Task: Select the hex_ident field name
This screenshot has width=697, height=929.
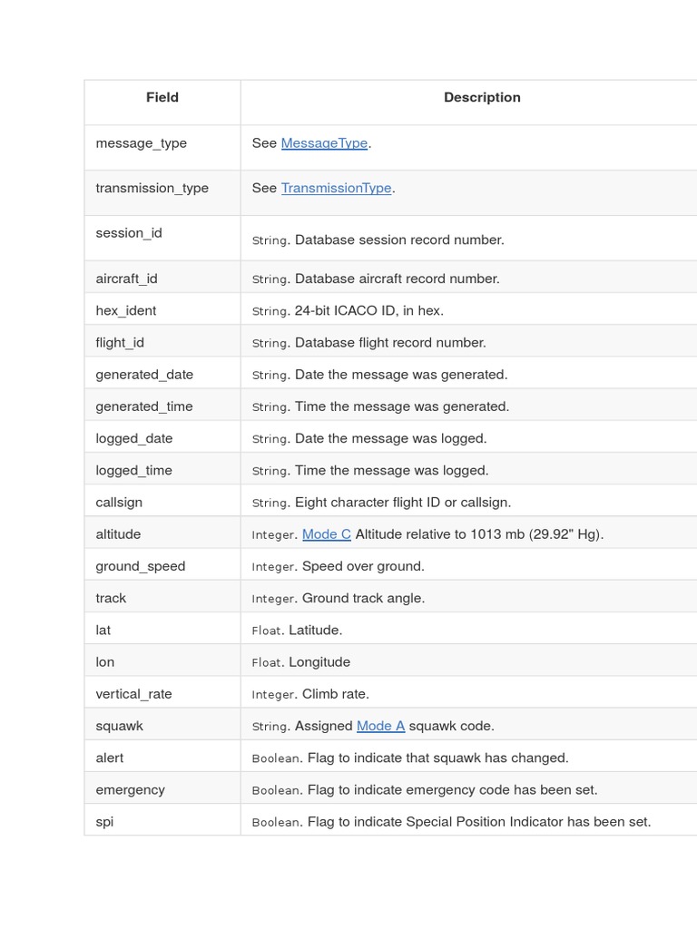Action: click(x=126, y=310)
